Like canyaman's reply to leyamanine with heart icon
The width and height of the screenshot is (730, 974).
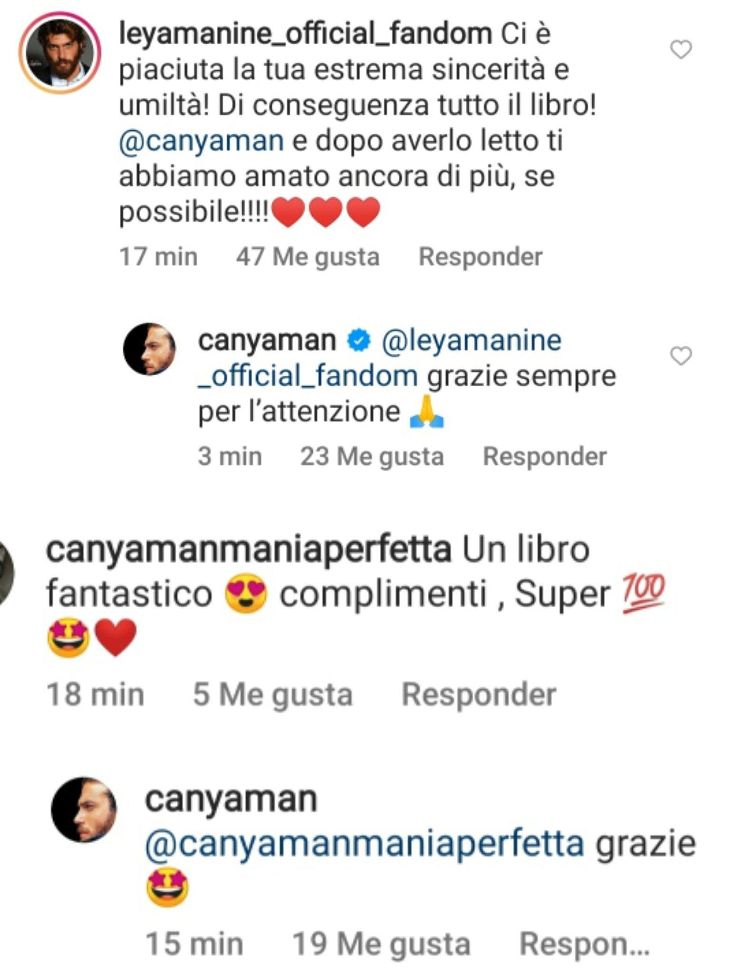(681, 356)
